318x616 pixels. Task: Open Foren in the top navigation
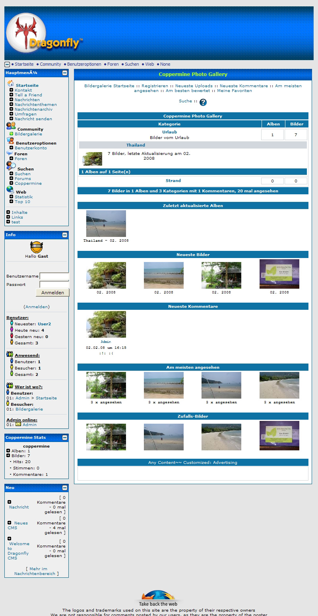pyautogui.click(x=113, y=64)
